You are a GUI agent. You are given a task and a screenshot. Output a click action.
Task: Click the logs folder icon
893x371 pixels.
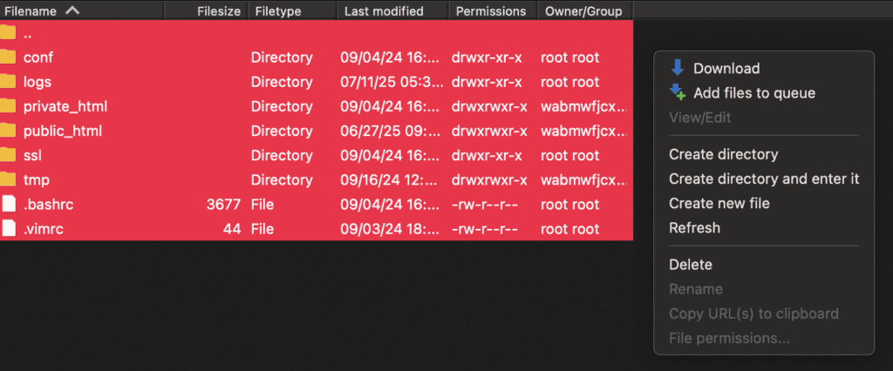click(x=7, y=82)
